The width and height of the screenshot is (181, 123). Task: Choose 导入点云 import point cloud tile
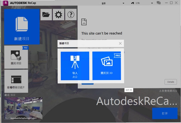click(75, 66)
